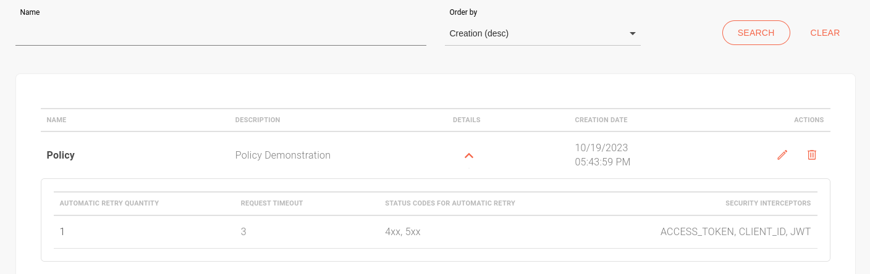This screenshot has width=870, height=274.
Task: Click the REQUEST TIMEOUT header
Action: coord(272,203)
